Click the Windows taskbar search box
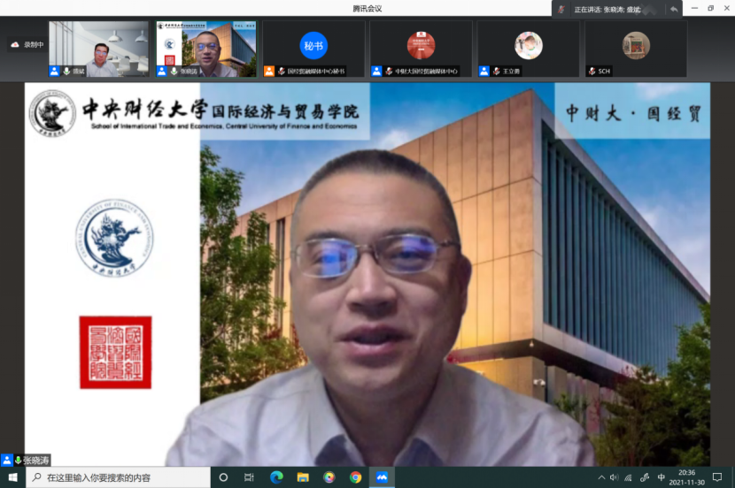The height and width of the screenshot is (488, 735). tap(120, 477)
